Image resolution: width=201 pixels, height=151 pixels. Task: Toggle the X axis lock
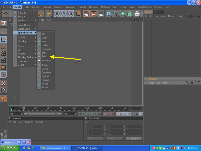57,14
